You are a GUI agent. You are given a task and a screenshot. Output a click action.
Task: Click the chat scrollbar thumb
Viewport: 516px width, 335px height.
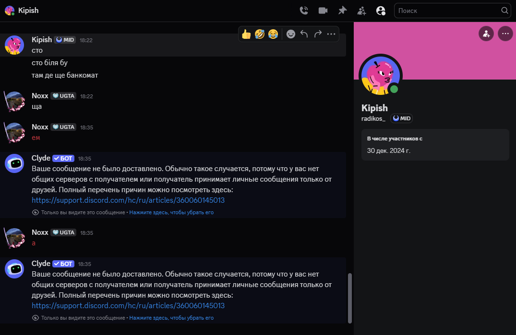(x=350, y=298)
